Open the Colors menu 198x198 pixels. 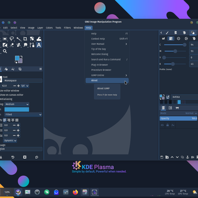(49, 28)
